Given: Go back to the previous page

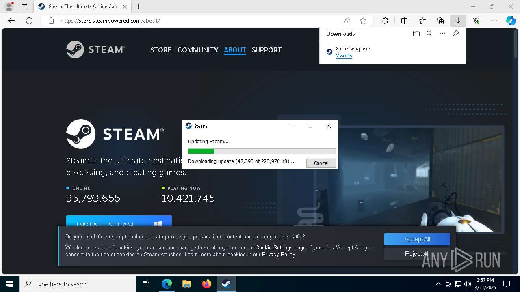Looking at the screenshot, I should click(x=11, y=21).
